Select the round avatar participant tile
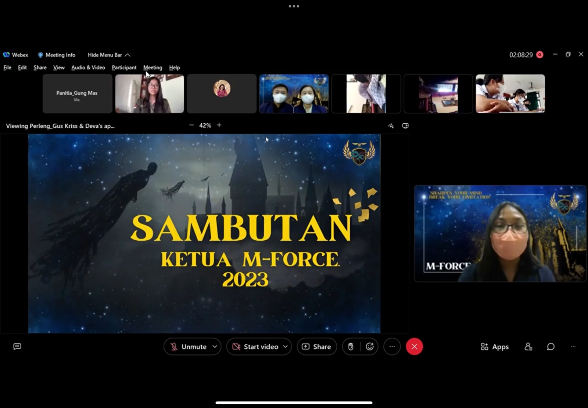This screenshot has height=408, width=588. tap(222, 94)
